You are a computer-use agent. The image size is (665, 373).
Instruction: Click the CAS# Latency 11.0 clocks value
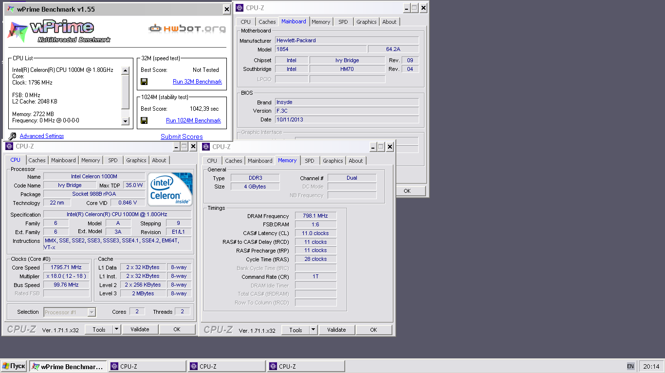pyautogui.click(x=315, y=233)
